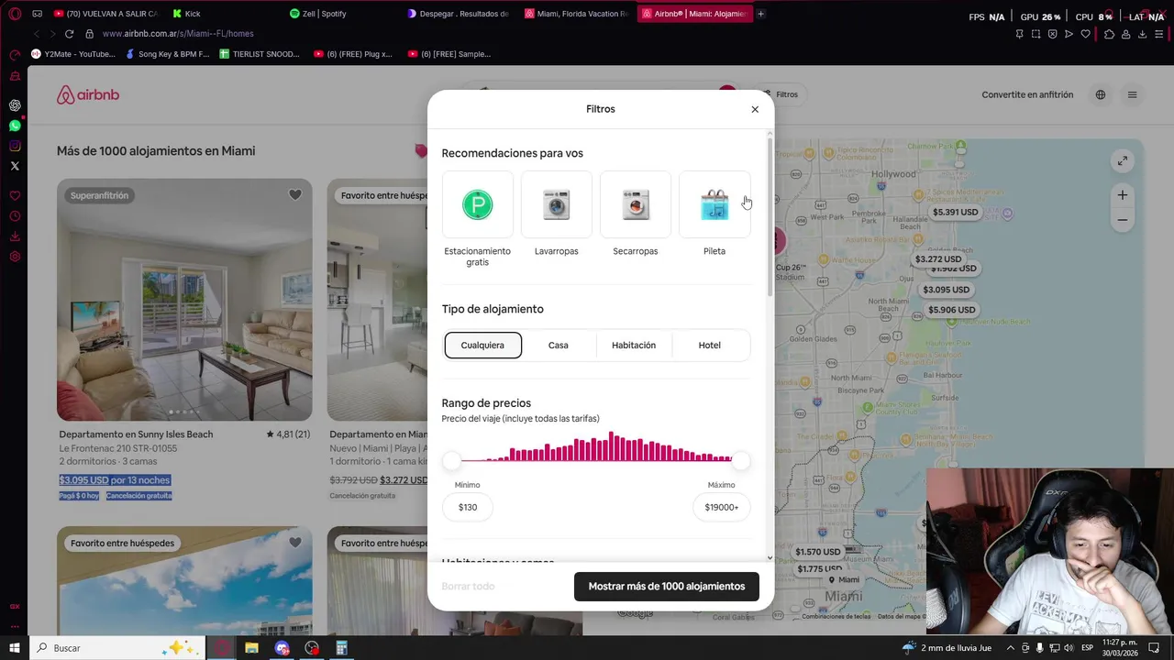Open taskbar weather lluvia widget
Viewport: 1174px width, 660px height.
[947, 648]
